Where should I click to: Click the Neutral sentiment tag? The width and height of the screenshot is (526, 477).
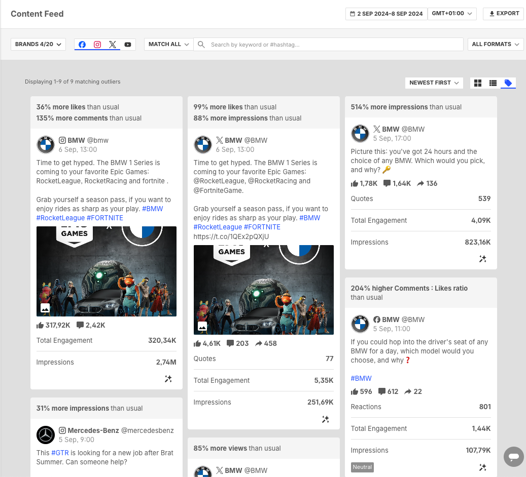tap(362, 467)
